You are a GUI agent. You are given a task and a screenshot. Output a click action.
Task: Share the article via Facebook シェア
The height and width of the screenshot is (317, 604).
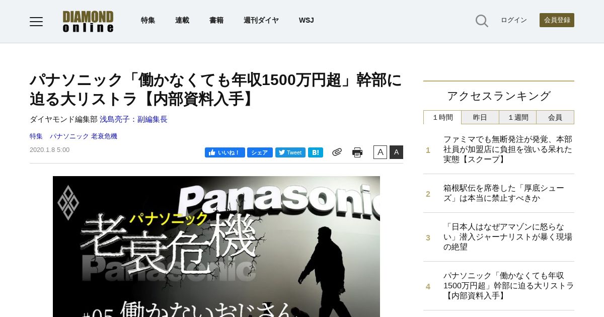[x=260, y=152]
